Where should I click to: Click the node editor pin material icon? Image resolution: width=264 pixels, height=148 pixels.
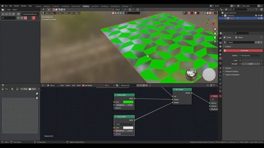pyautogui.click(x=150, y=86)
